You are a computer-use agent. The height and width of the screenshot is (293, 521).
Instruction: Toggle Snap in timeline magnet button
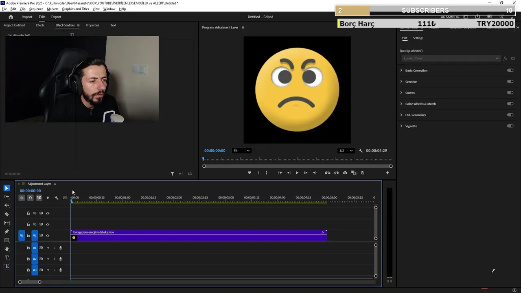coord(30,198)
